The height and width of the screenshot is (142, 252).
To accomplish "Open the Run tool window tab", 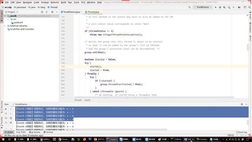I will (9, 132).
